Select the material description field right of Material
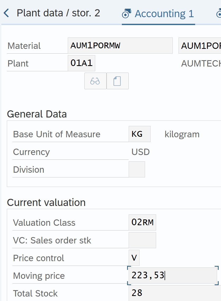The width and height of the screenshot is (221, 301). 200,46
